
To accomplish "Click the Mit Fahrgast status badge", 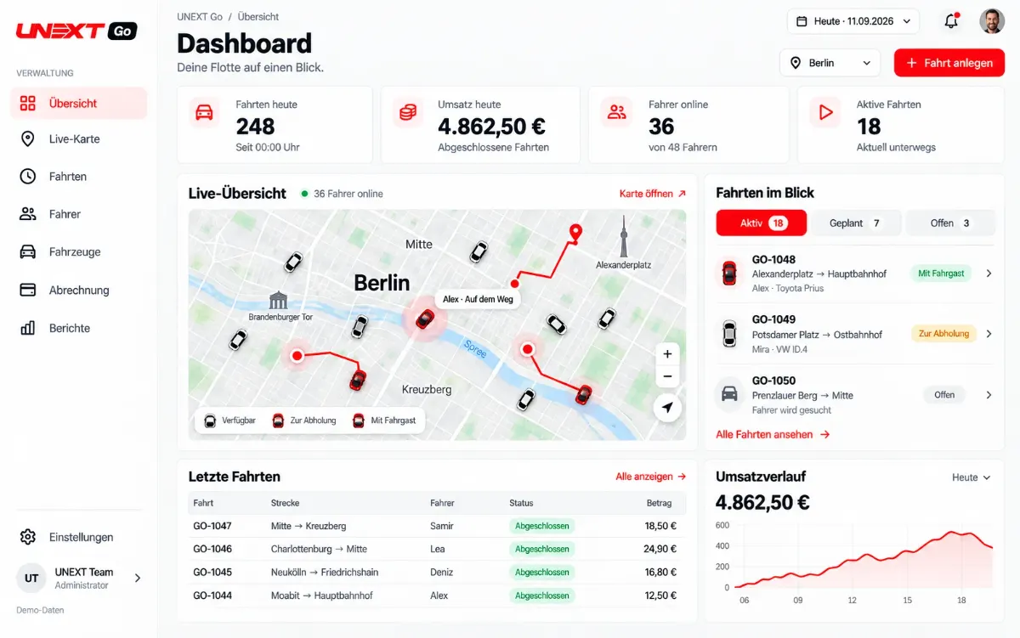I will click(x=942, y=274).
